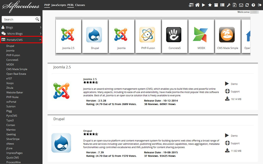Open the control panel icon in top toolbar
This screenshot has height=164, width=263.
pyautogui.click(x=191, y=5)
